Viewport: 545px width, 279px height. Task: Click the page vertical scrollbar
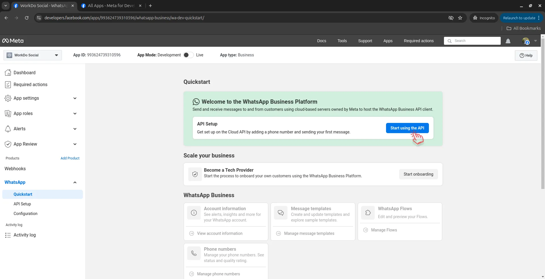(x=542, y=113)
